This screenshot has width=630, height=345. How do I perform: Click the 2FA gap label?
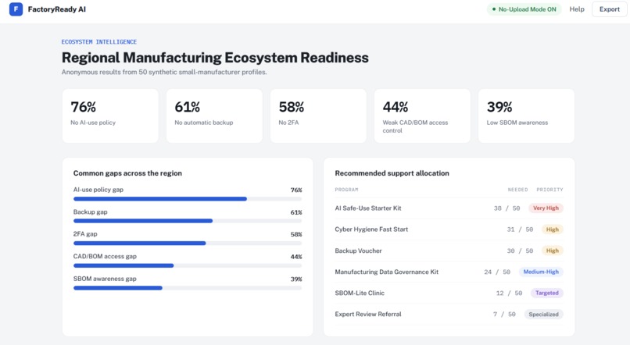[x=85, y=234]
